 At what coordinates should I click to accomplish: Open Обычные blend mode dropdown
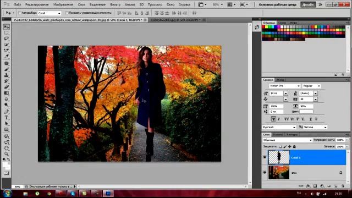(287, 140)
